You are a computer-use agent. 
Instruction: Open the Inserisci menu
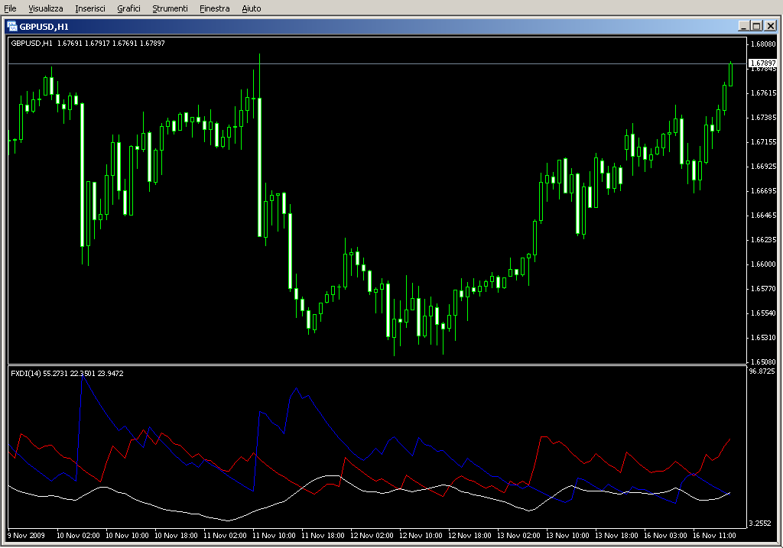tap(90, 8)
